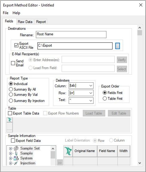
Task: Select the Table First export order
Action: (x=105, y=98)
